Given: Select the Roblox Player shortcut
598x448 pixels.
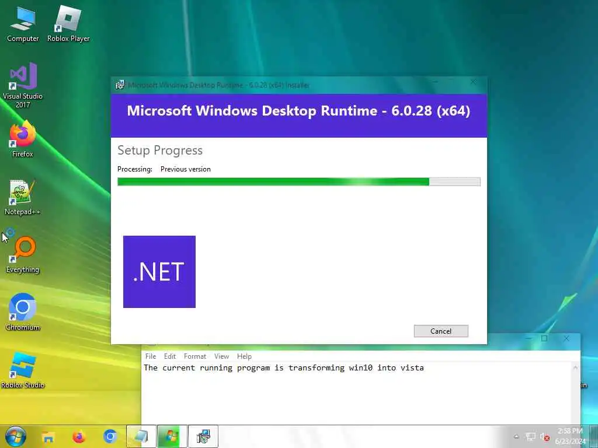Looking at the screenshot, I should (68, 23).
